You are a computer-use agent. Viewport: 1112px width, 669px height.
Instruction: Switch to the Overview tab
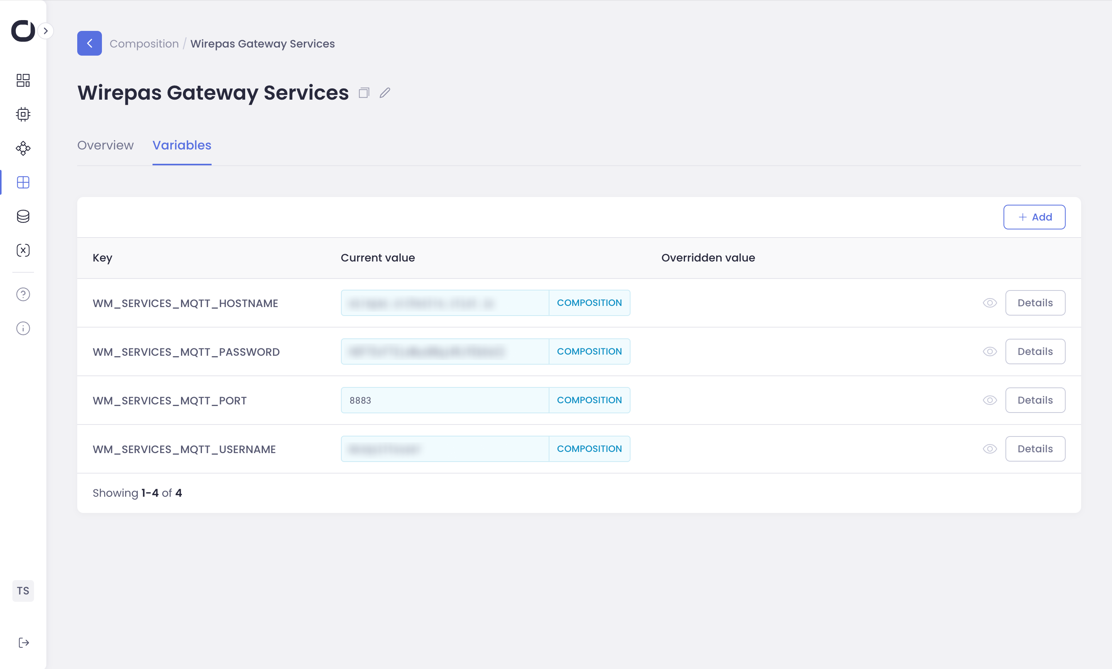tap(105, 145)
